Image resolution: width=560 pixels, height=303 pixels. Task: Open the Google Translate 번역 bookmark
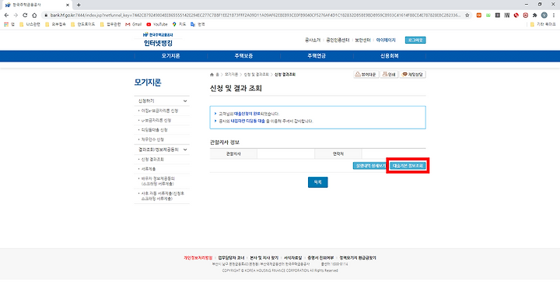[x=198, y=24]
